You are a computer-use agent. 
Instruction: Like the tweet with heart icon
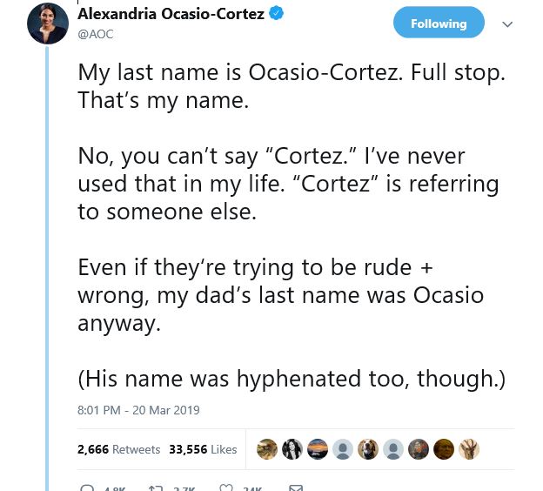tap(226, 488)
